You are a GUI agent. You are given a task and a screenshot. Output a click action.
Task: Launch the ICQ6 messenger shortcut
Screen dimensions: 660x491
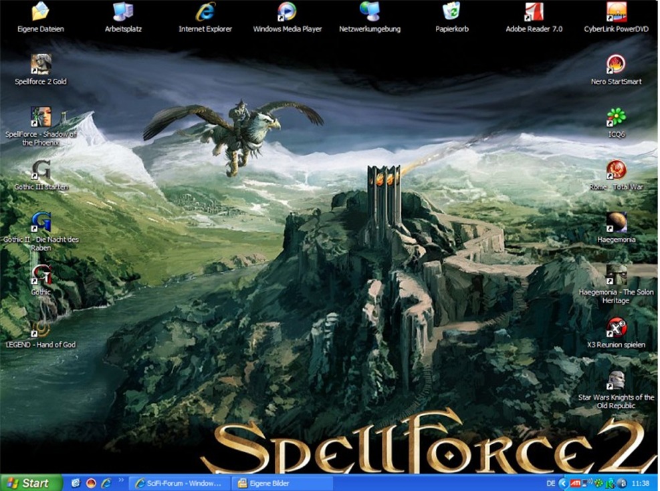tap(616, 117)
